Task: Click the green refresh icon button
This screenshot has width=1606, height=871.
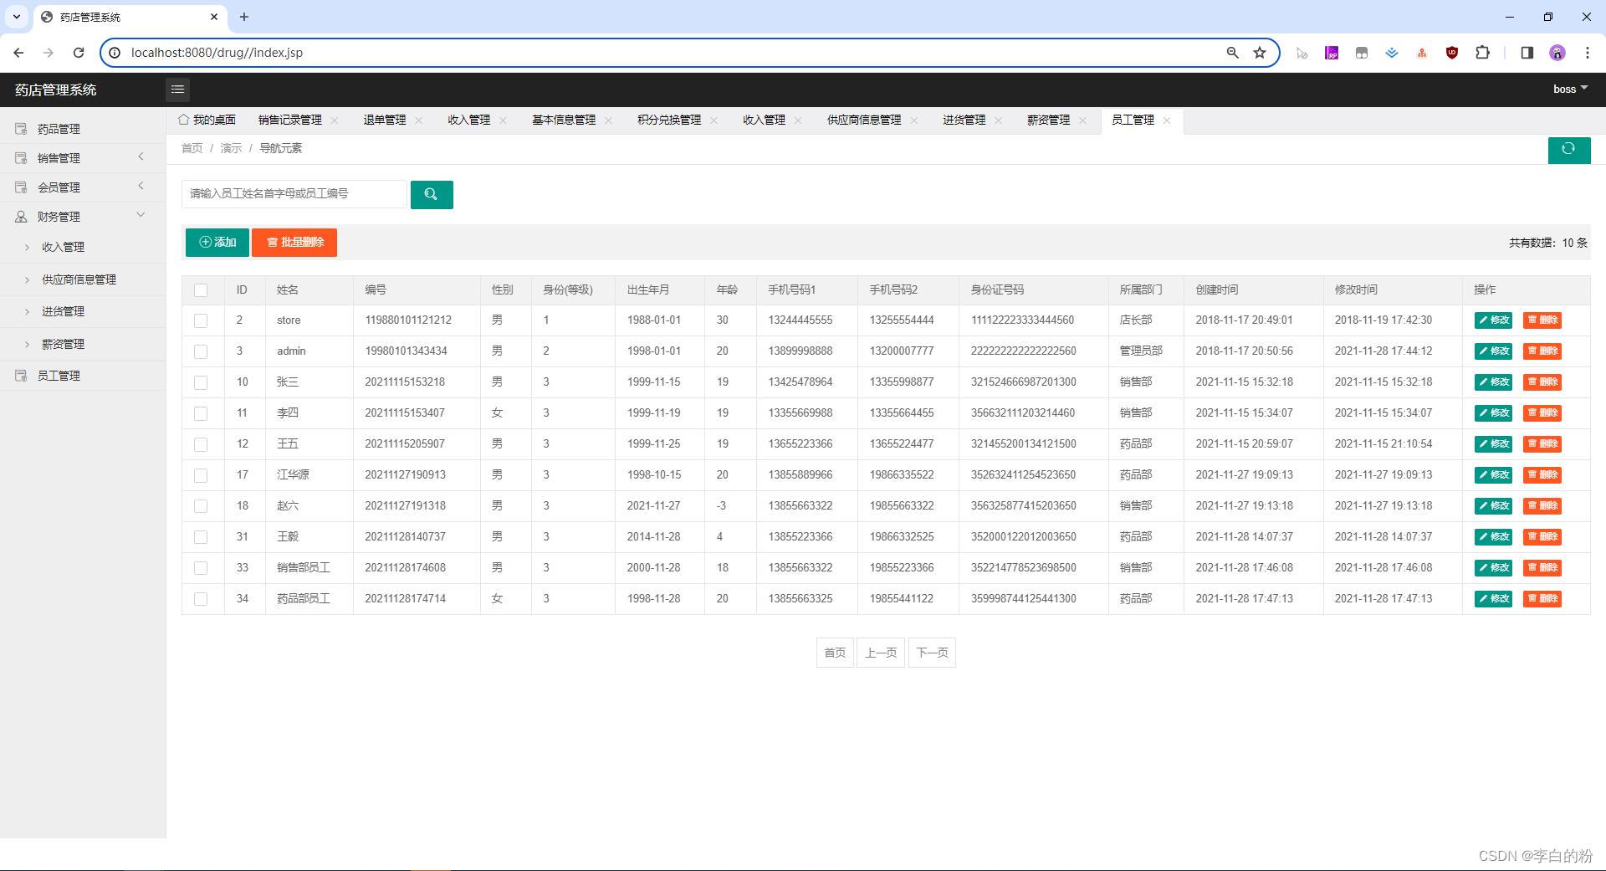Action: 1568,149
